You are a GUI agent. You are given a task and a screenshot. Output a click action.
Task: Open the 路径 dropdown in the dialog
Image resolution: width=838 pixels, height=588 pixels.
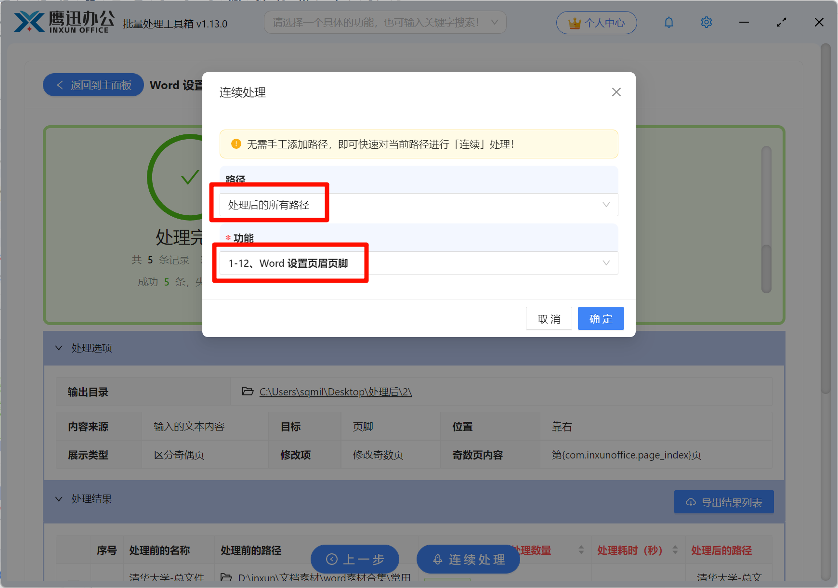[606, 205]
